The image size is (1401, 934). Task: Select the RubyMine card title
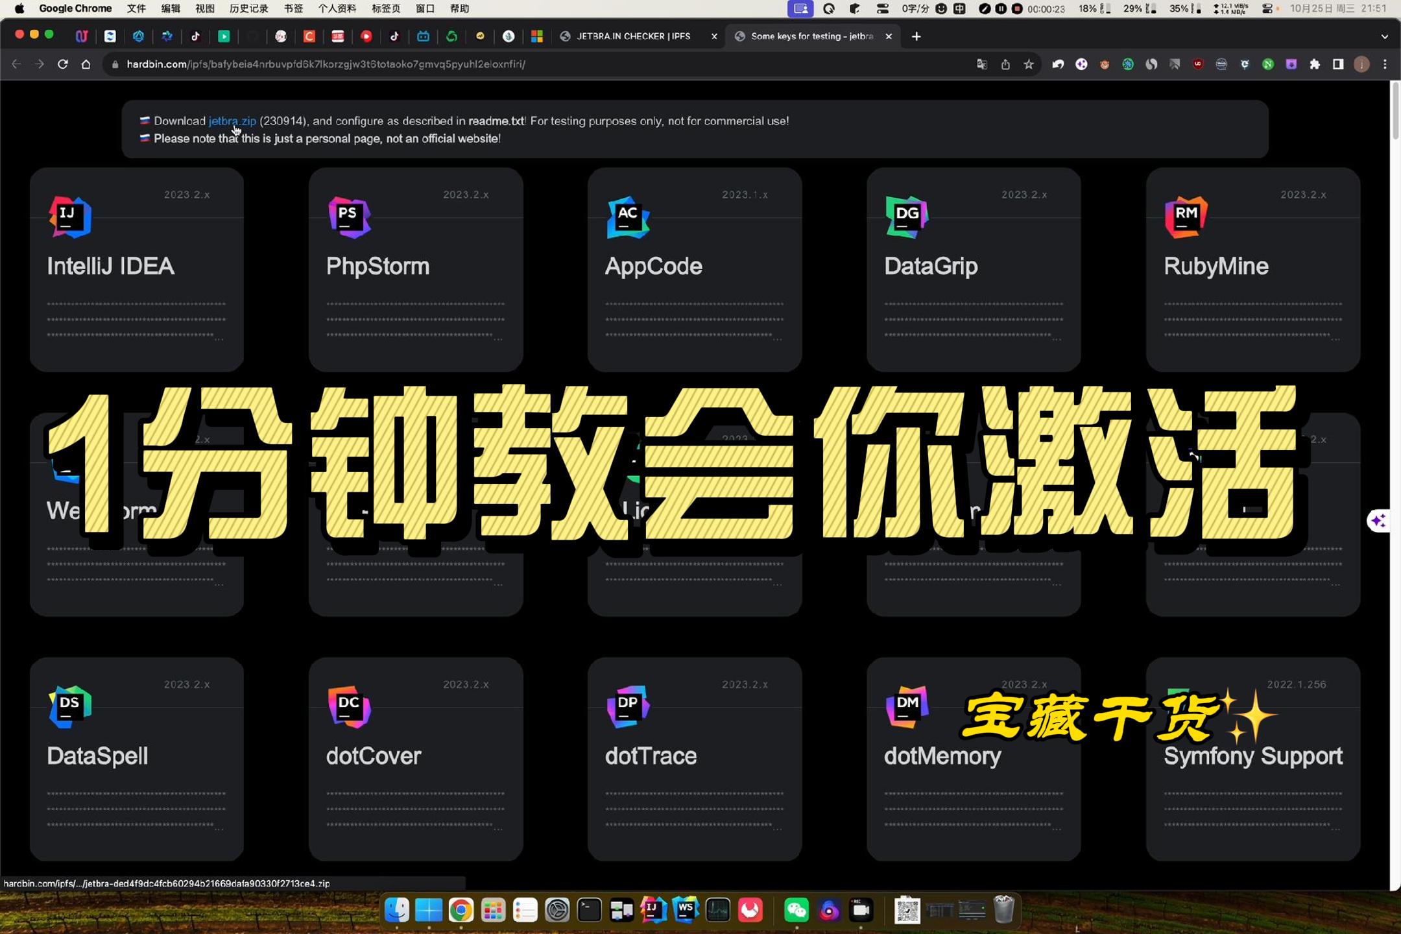[x=1216, y=267]
